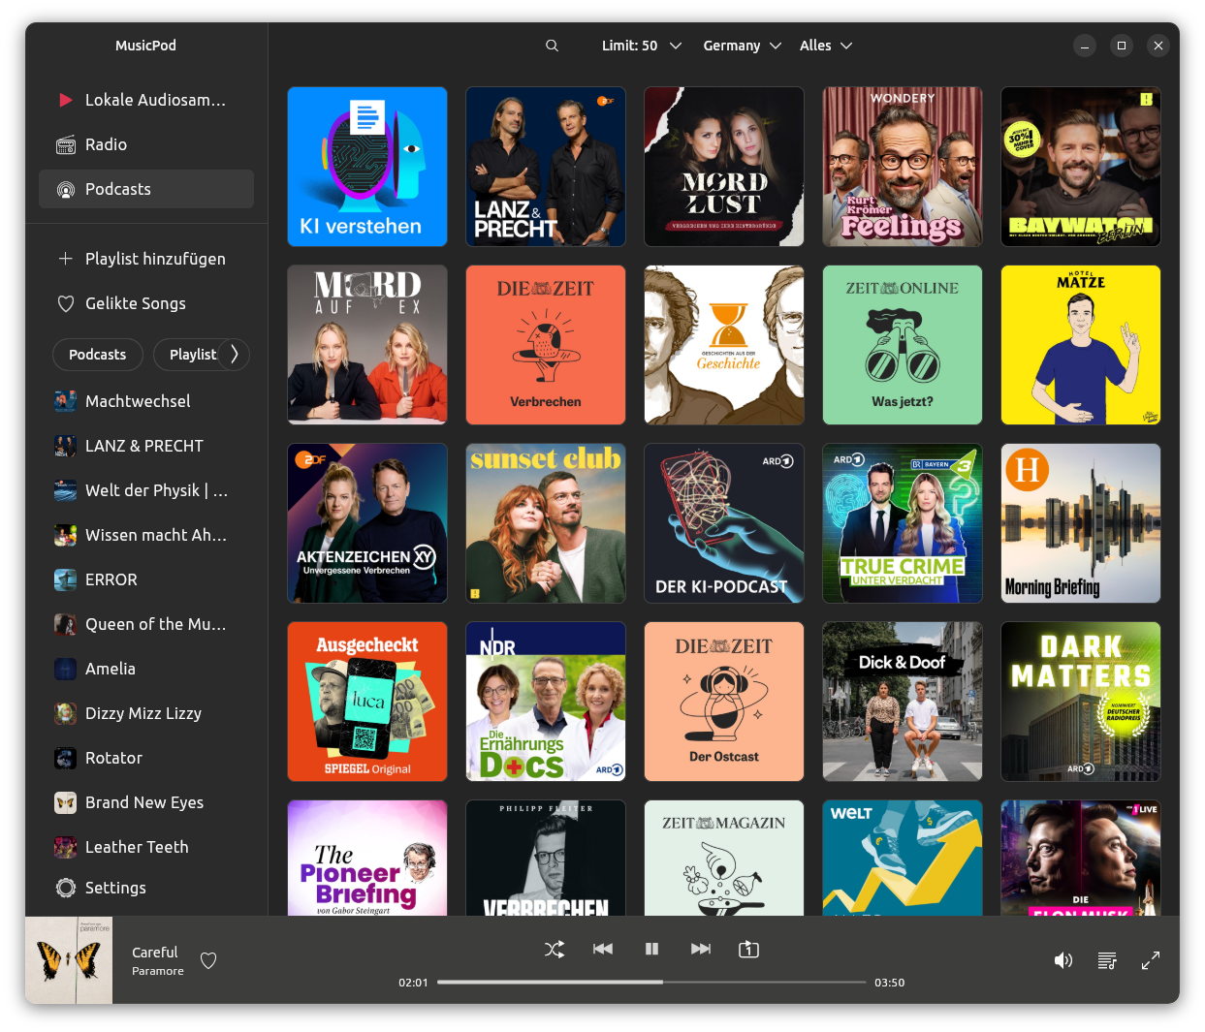Click the chevron next to the Playlist chip
This screenshot has width=1205, height=1032.
point(234,355)
